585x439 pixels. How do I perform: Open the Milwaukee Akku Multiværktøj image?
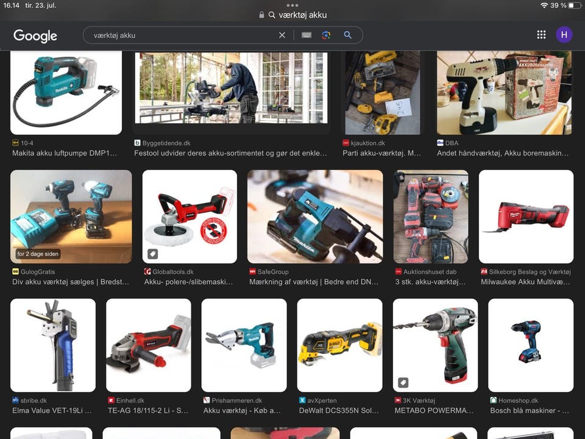526,216
